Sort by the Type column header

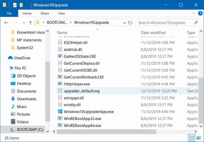(x=191, y=33)
